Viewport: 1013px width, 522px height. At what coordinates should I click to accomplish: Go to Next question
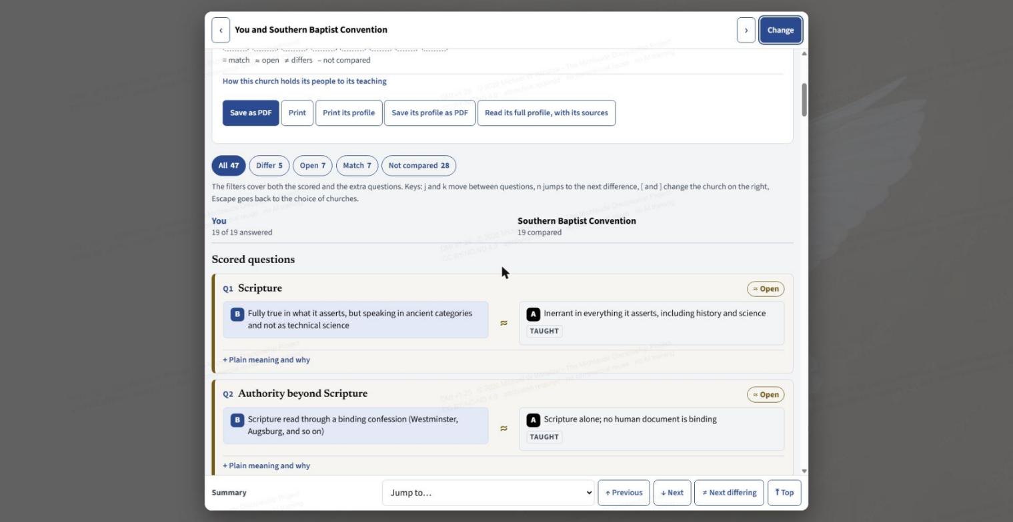(672, 493)
